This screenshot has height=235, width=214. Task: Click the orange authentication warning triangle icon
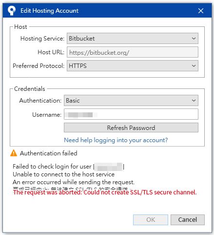point(14,153)
